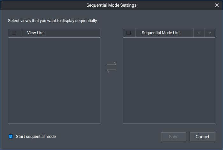Check the Sequential Mode List select-all box
The image size is (223, 150).
coord(129,33)
